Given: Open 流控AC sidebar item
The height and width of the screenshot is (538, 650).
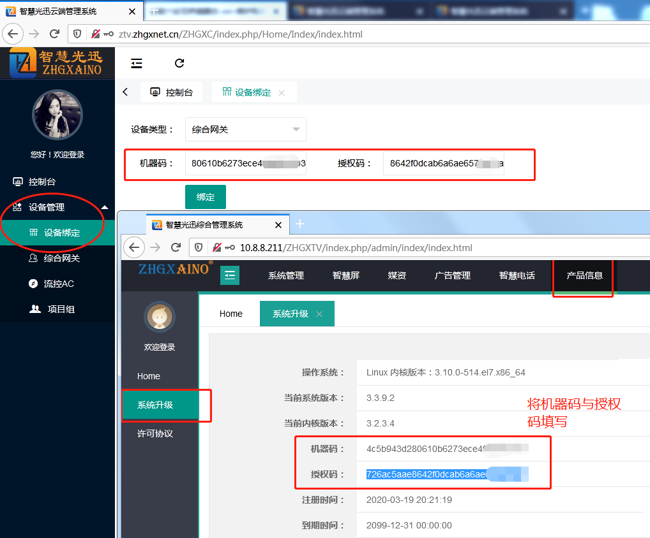Looking at the screenshot, I should (58, 284).
